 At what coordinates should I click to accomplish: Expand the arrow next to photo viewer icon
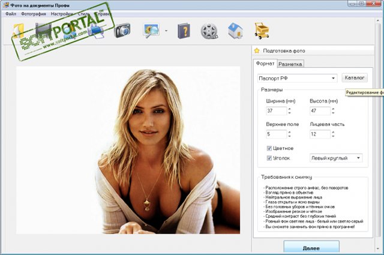[166, 31]
